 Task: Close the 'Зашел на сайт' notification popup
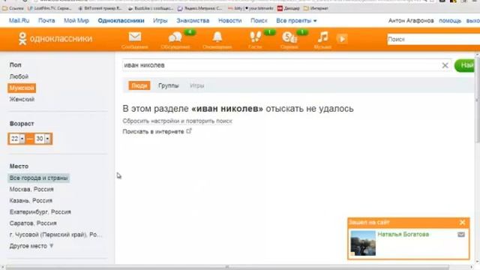(x=462, y=222)
